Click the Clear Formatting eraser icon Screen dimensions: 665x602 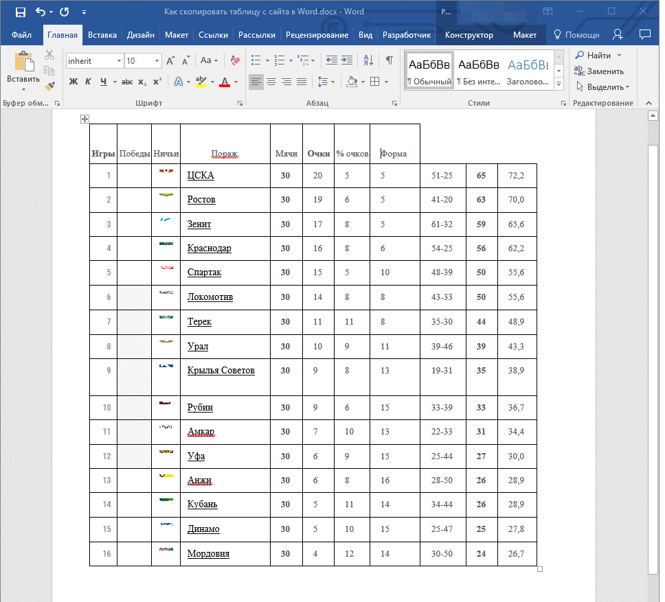[x=236, y=60]
